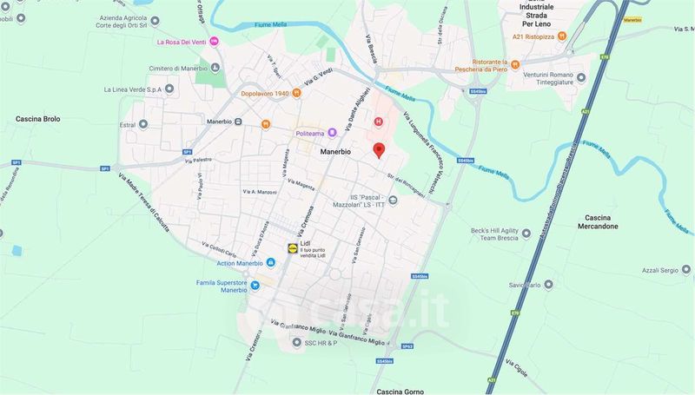Open Ristorante la Pescheria da Piero marker
The image size is (695, 395).
[515, 65]
